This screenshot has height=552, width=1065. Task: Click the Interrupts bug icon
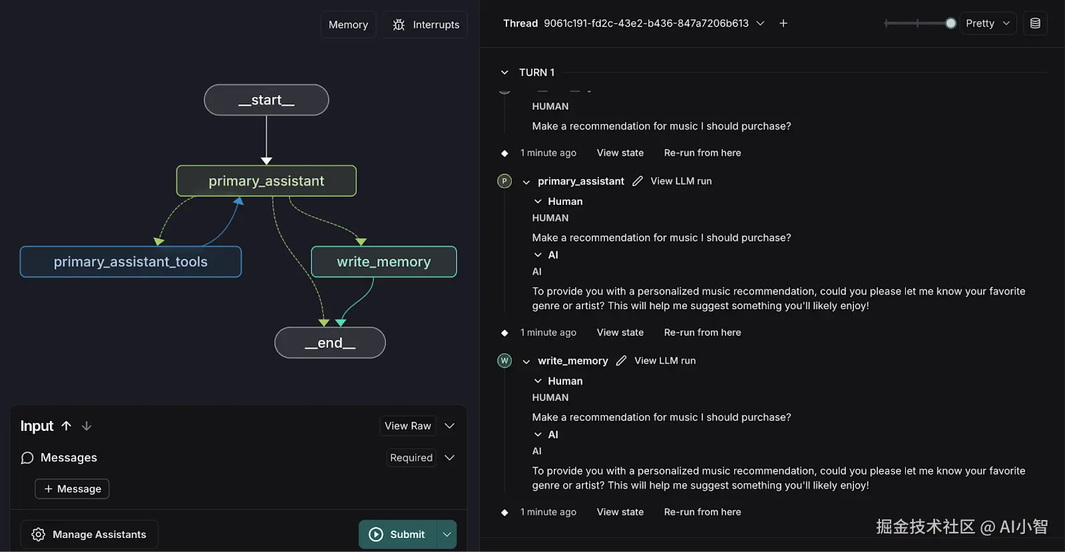click(399, 25)
